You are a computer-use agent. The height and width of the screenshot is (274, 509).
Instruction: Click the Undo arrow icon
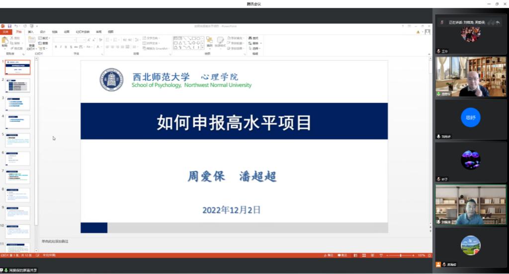tap(16, 26)
